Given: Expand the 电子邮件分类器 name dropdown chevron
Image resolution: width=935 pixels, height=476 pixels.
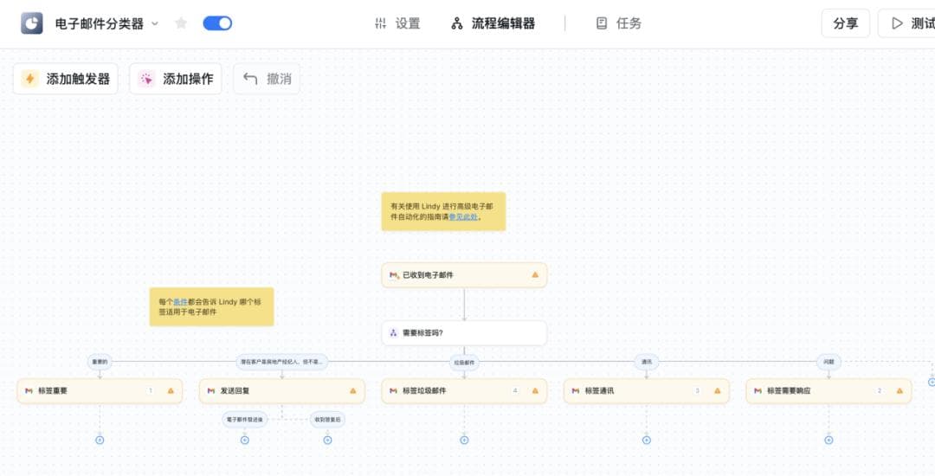Looking at the screenshot, I should point(155,23).
